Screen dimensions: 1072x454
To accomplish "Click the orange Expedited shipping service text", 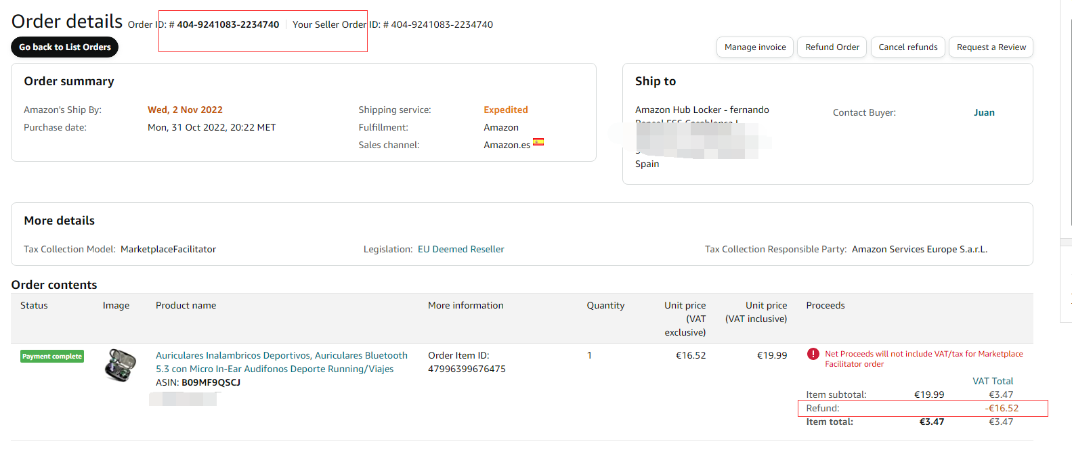I will (x=505, y=110).
